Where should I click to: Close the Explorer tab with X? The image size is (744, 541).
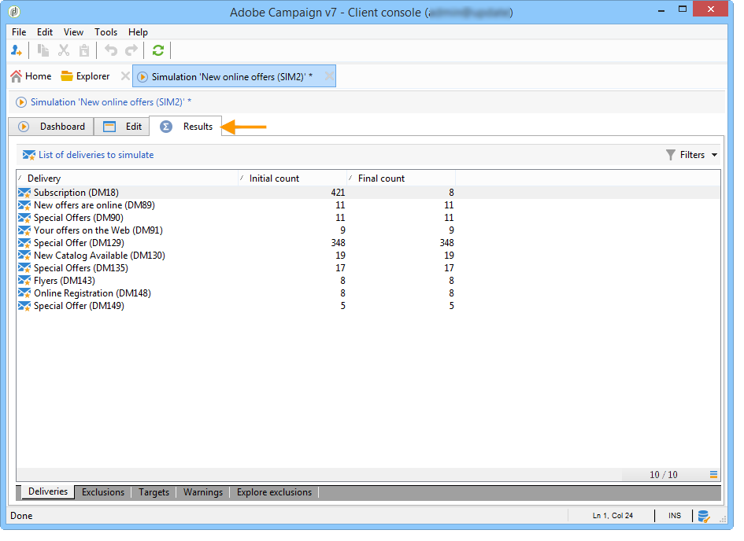(x=125, y=76)
